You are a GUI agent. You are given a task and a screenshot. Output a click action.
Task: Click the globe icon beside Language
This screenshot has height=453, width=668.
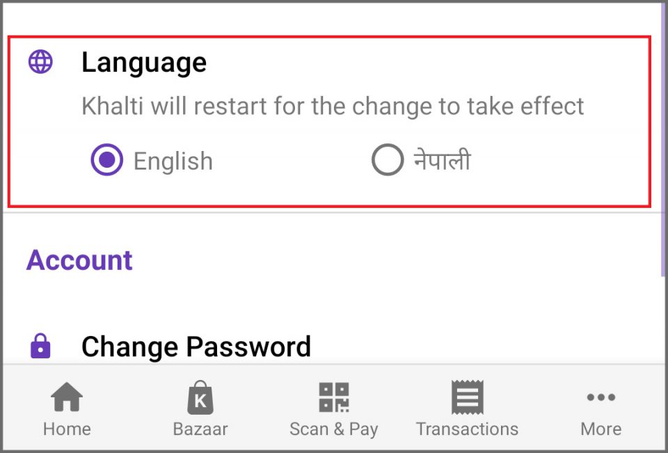point(40,62)
